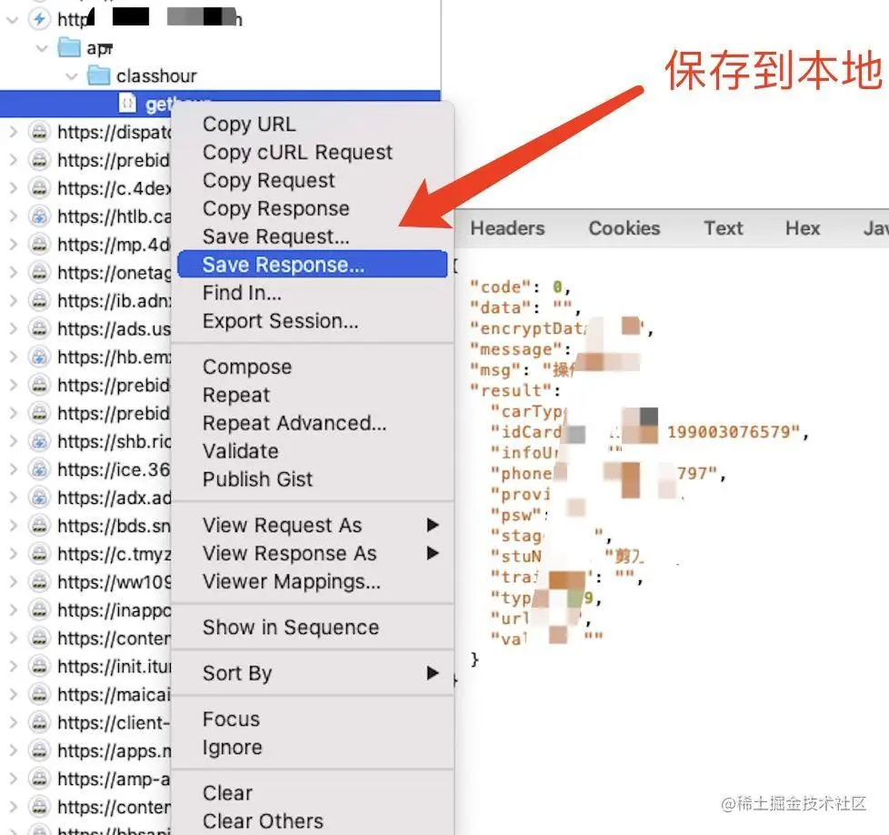The height and width of the screenshot is (835, 889).
Task: Expand the https://c.4dex host row
Action: point(13,188)
